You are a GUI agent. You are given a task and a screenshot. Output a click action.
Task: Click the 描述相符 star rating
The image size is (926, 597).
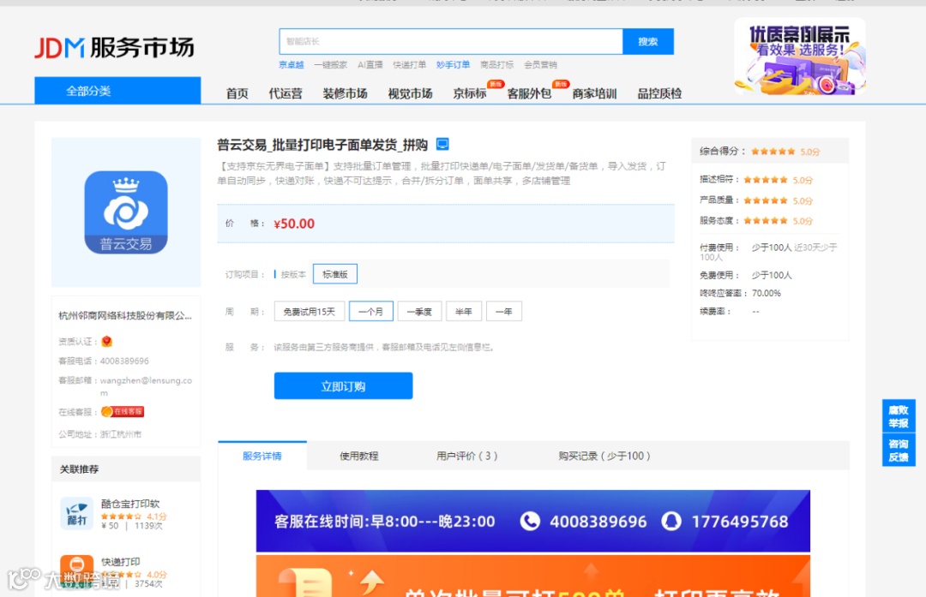(766, 180)
